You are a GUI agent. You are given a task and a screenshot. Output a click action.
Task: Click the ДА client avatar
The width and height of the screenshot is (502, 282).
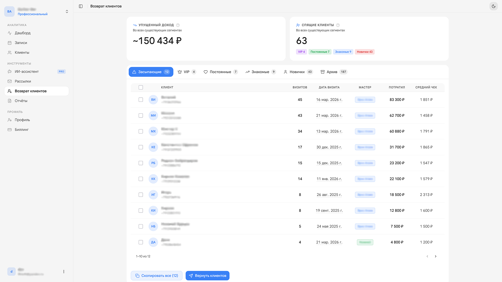153,242
